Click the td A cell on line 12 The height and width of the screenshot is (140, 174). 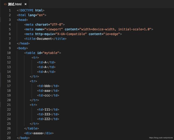point(46,62)
